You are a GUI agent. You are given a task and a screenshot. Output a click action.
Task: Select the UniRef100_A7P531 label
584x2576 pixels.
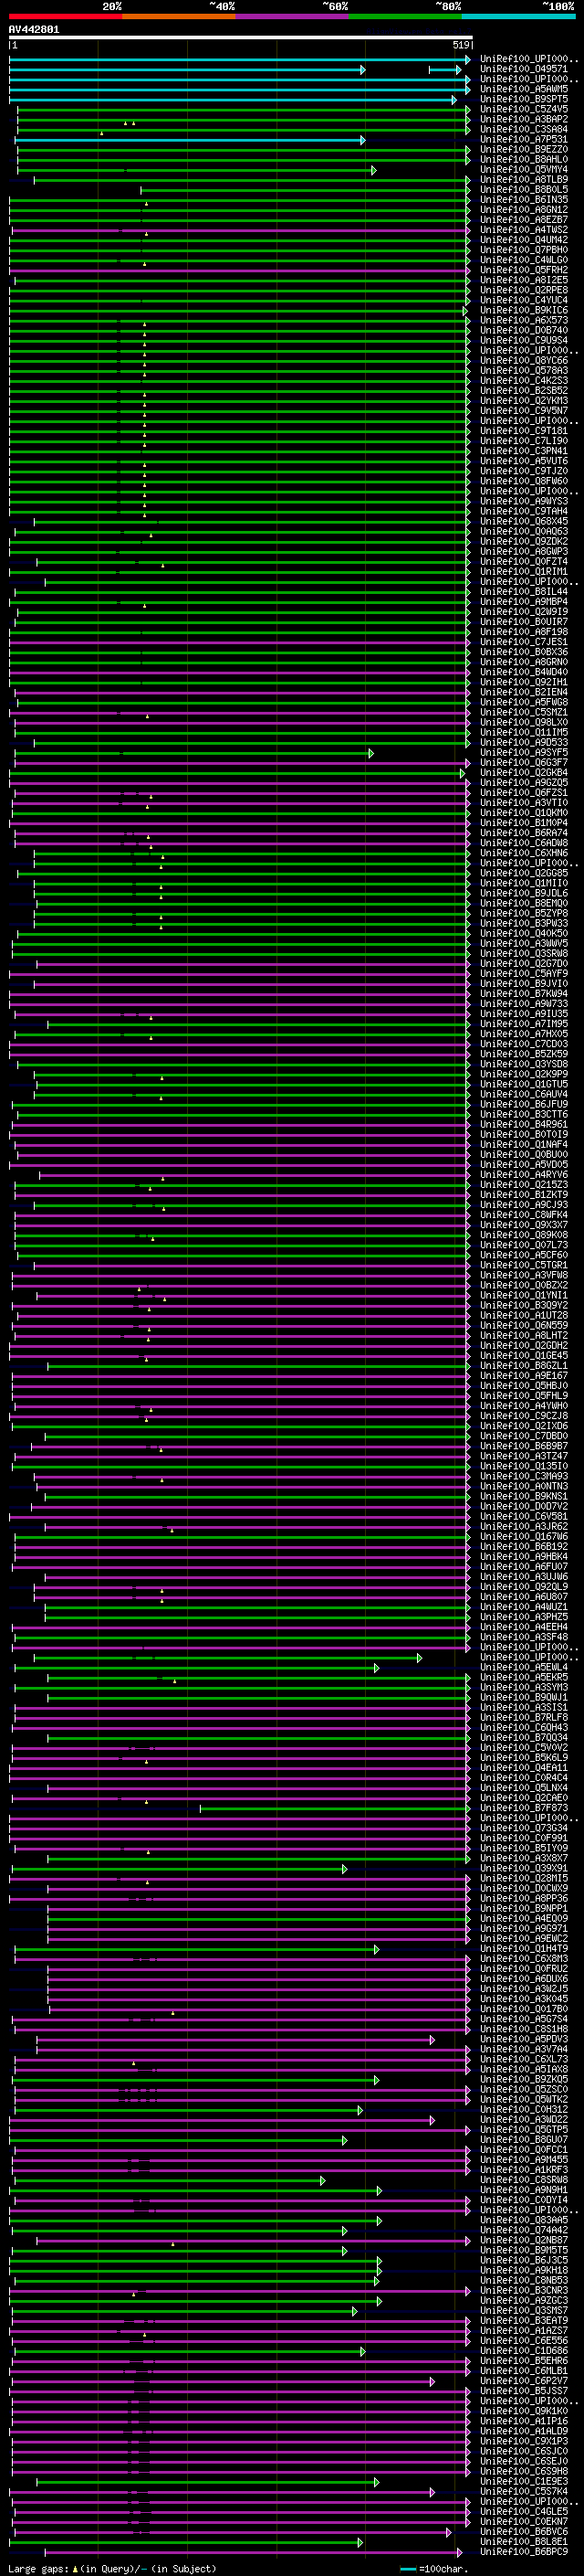coord(524,139)
